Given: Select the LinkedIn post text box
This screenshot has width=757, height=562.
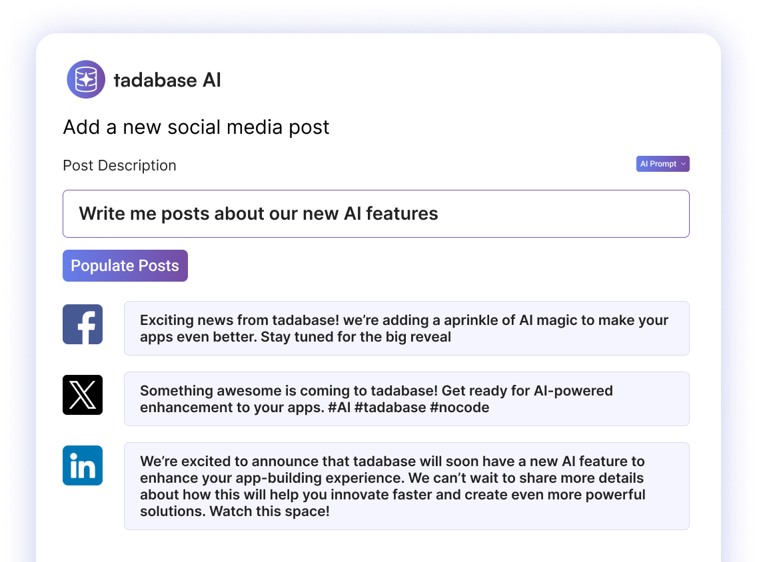Looking at the screenshot, I should click(406, 486).
